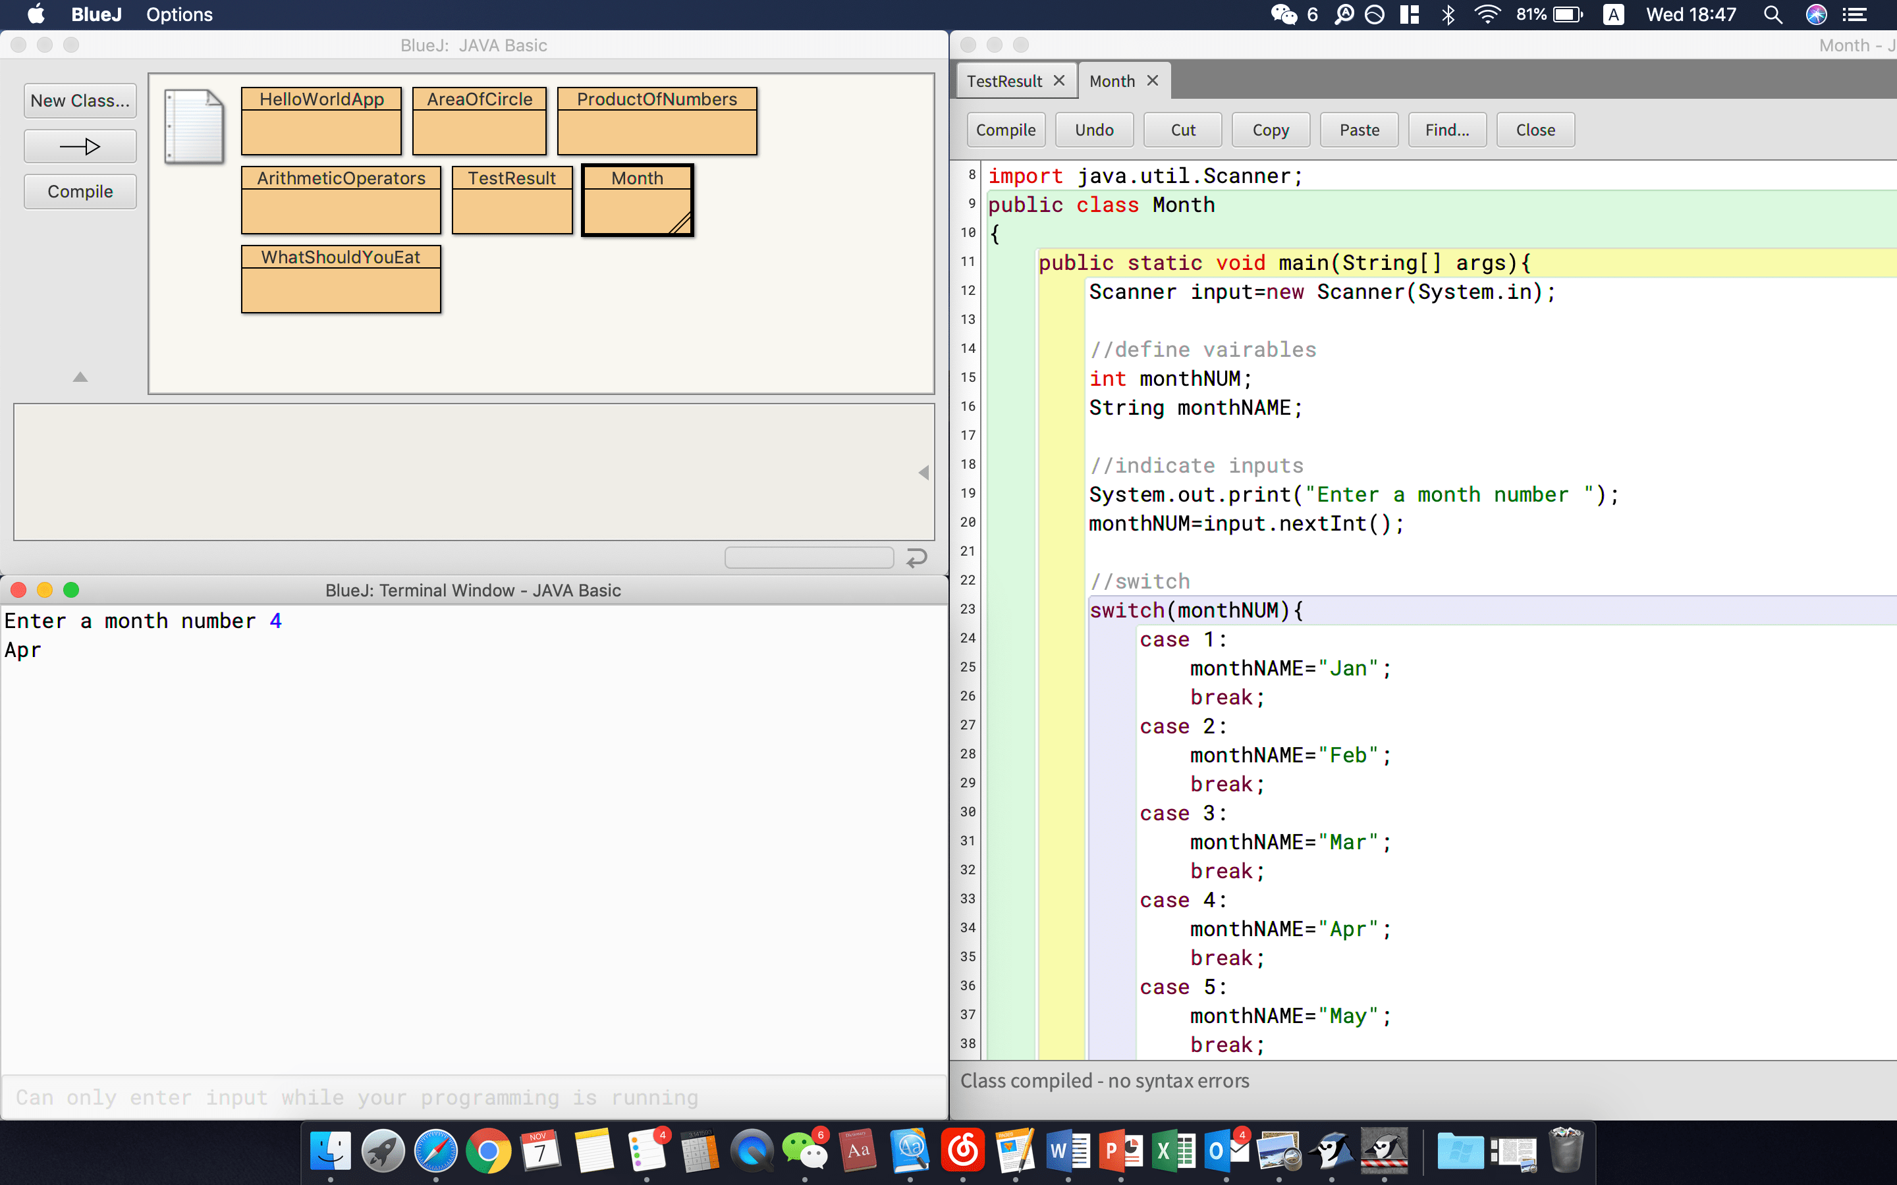Open Wi-Fi status menu
This screenshot has height=1185, width=1897.
1486,15
